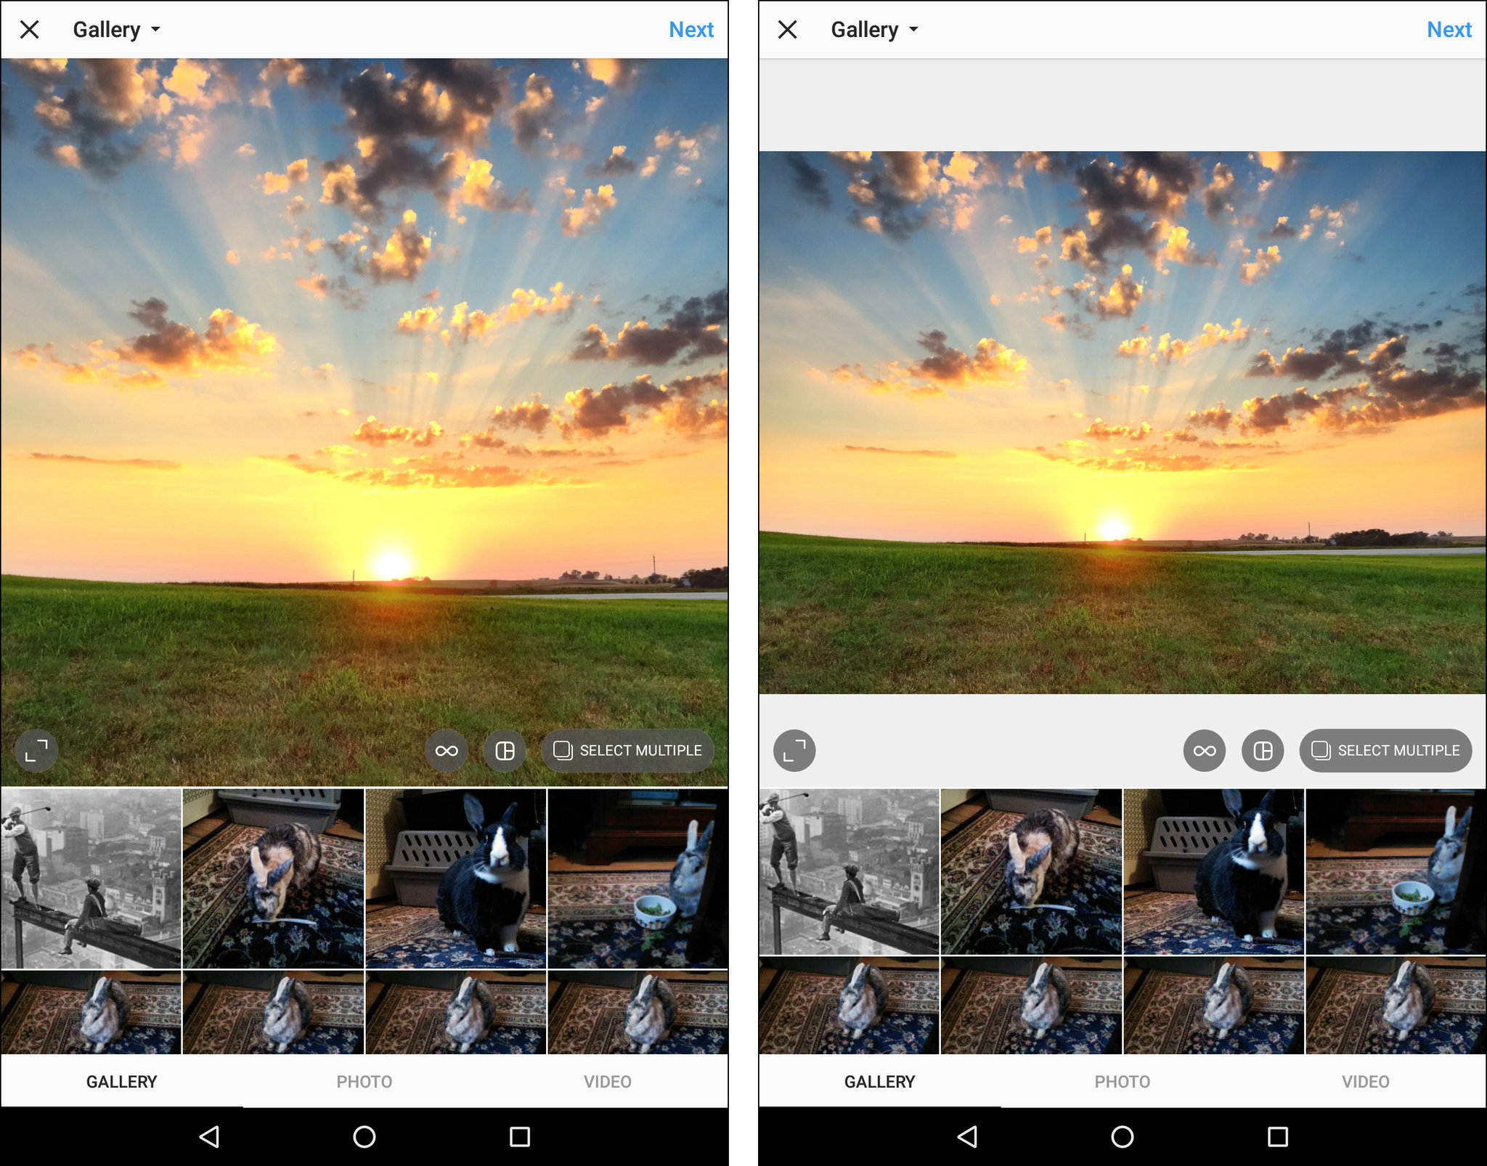Open Layout from the right screenshot

pos(1263,751)
